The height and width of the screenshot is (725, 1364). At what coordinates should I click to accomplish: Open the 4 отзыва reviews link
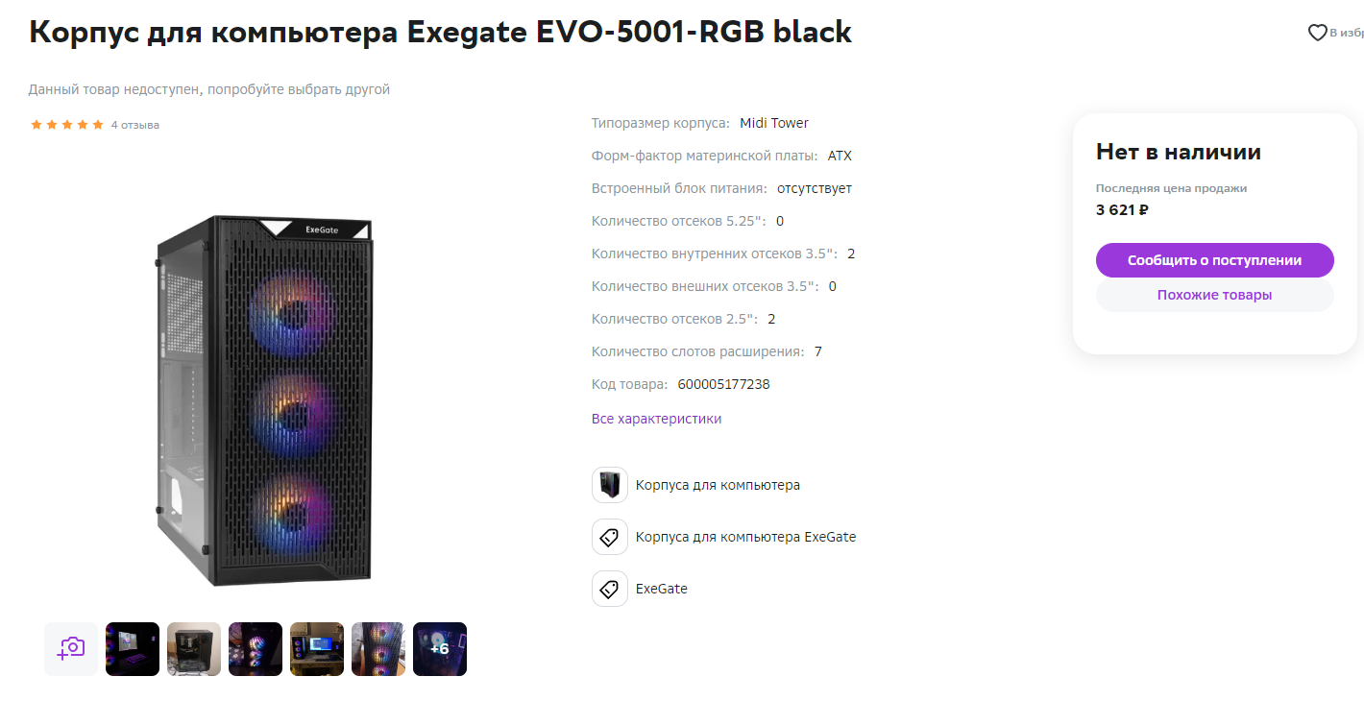pos(135,125)
